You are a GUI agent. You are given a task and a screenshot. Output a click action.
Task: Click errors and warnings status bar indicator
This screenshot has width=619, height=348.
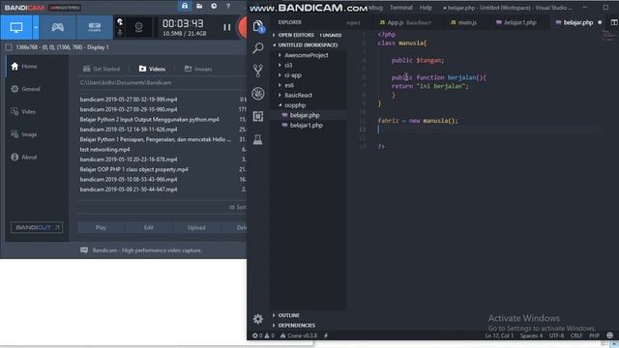tap(264, 335)
